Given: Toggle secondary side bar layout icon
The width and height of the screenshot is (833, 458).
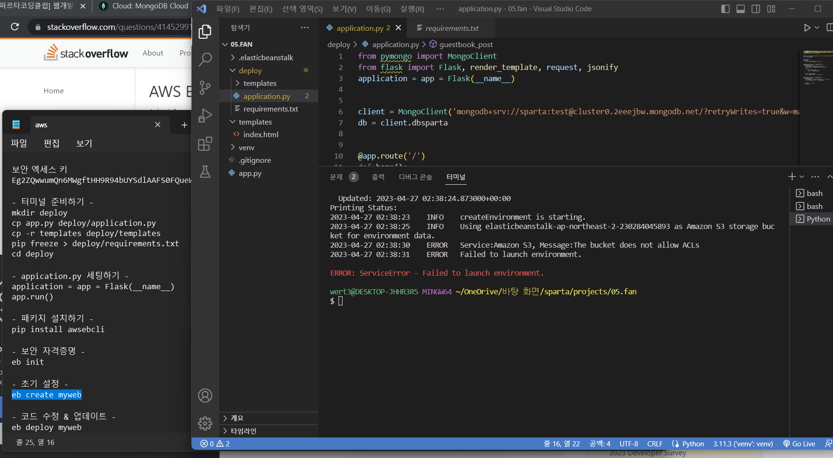Looking at the screenshot, I should [x=756, y=9].
